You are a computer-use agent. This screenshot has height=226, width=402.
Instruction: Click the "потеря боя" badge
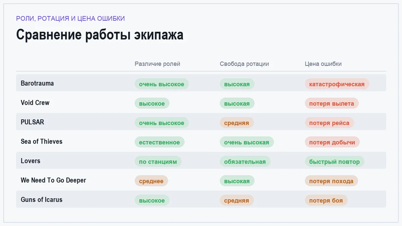326,200
